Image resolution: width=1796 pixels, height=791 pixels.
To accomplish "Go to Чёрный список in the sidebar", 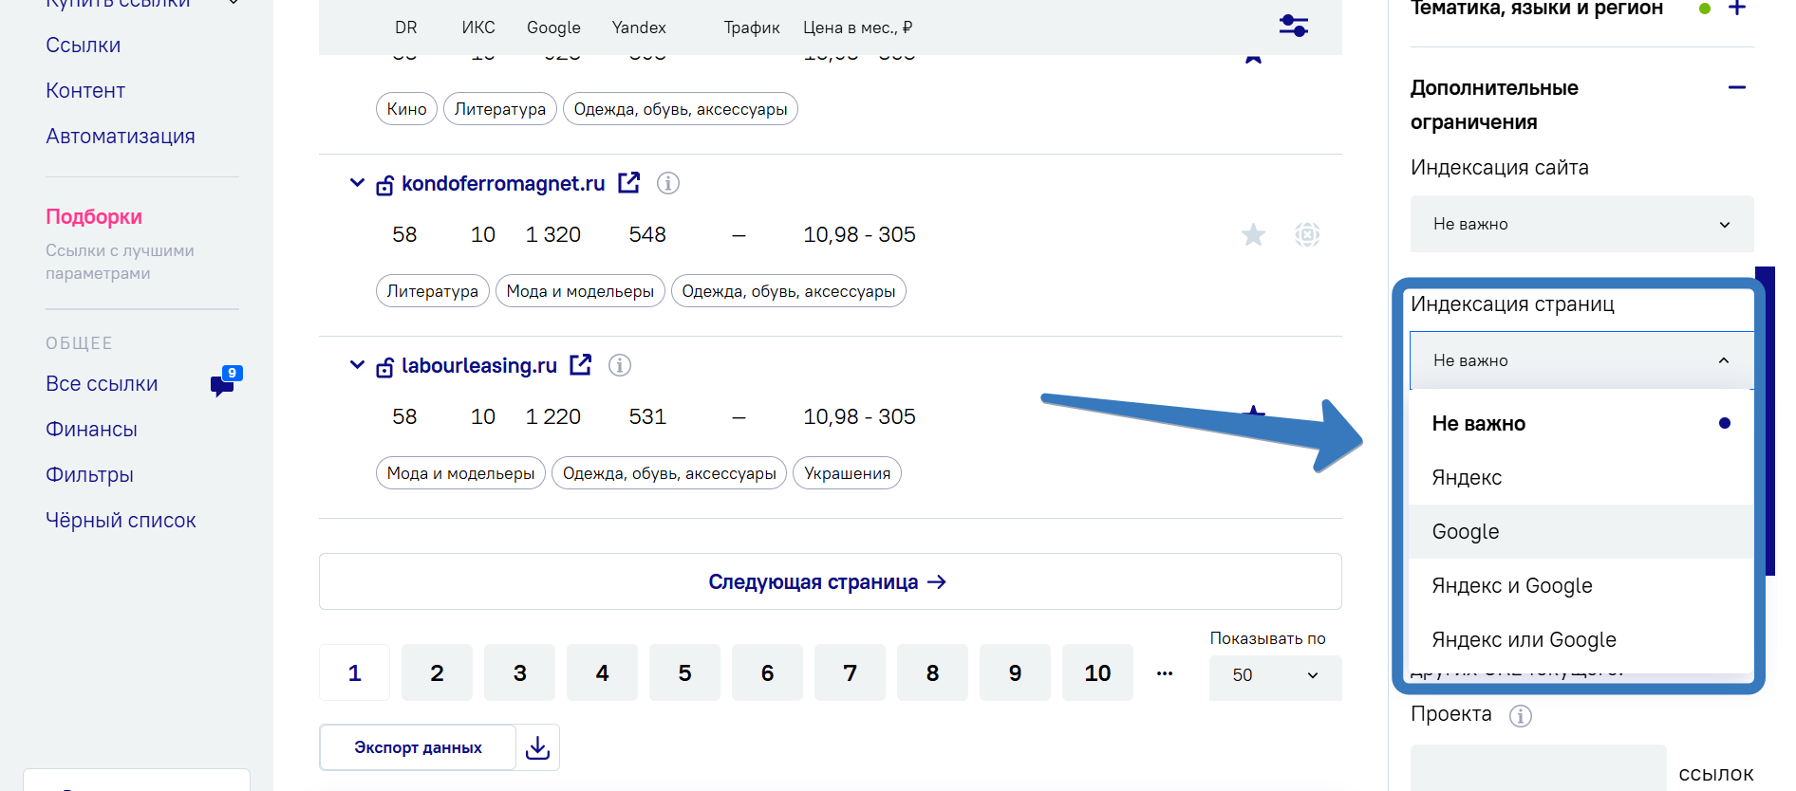I will point(121,521).
